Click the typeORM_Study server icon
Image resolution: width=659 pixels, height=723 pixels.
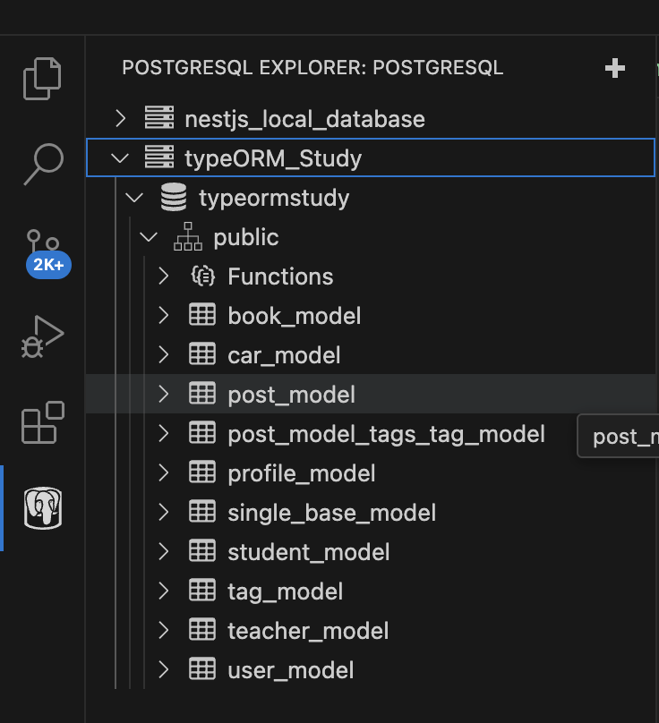coord(159,157)
